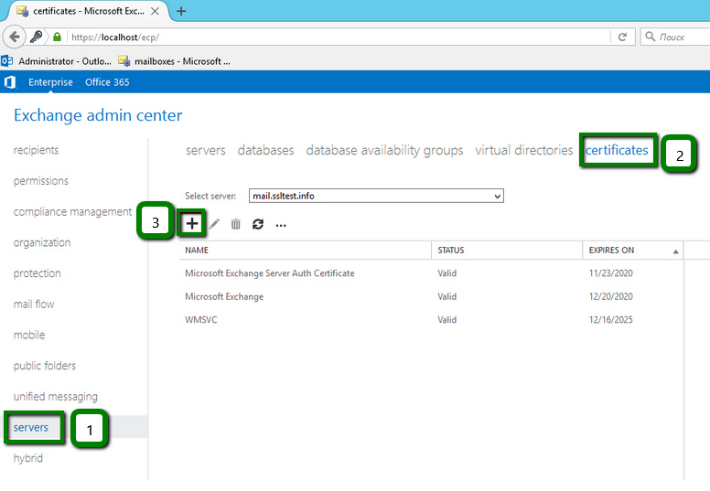Click expiry date 12/16/2025
710x491 pixels.
611,319
